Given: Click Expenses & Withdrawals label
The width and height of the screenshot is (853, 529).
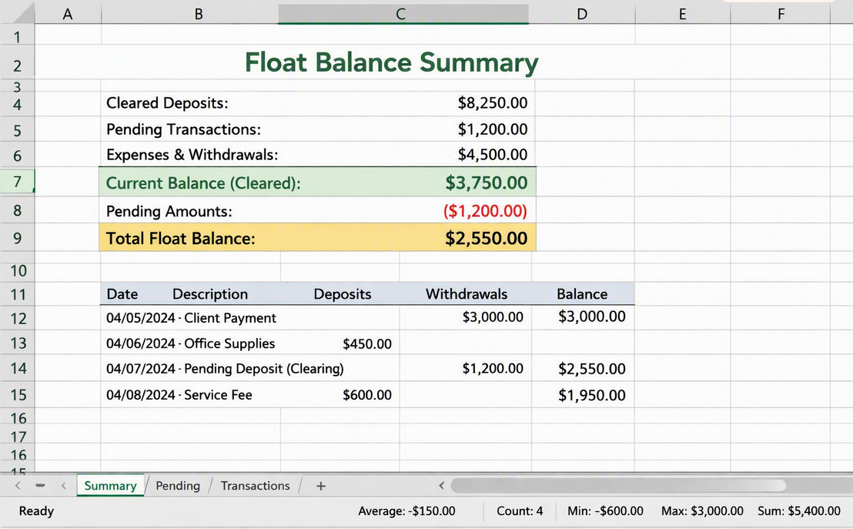Looking at the screenshot, I should coord(192,155).
